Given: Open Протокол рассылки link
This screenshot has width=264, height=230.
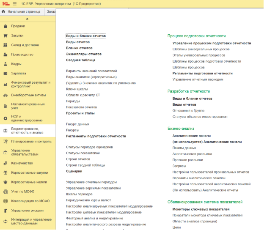Looking at the screenshot, I should (188, 160).
